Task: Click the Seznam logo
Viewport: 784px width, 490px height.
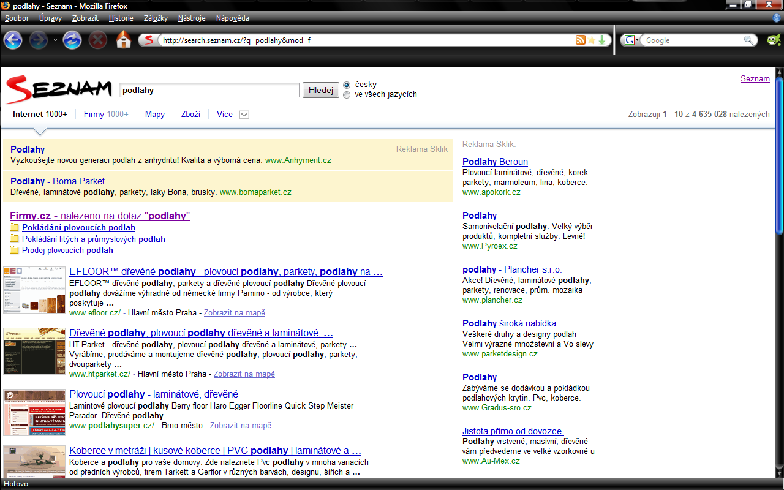Action: pos(58,89)
